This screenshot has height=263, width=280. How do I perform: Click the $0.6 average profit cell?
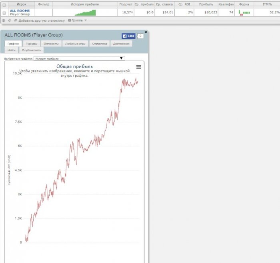tap(144, 12)
